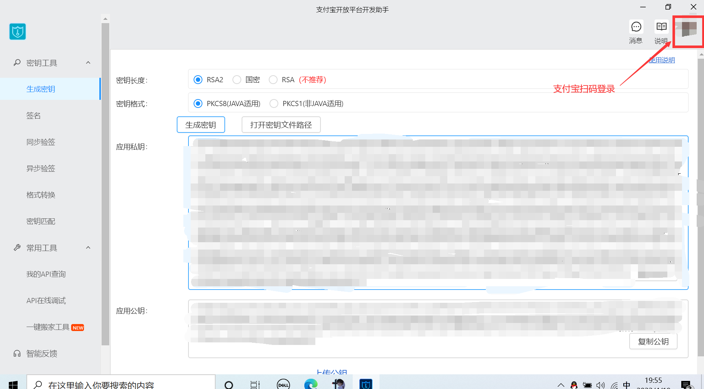The height and width of the screenshot is (389, 704).
Task: Toggle the 中 input method indicator
Action: coord(627,385)
